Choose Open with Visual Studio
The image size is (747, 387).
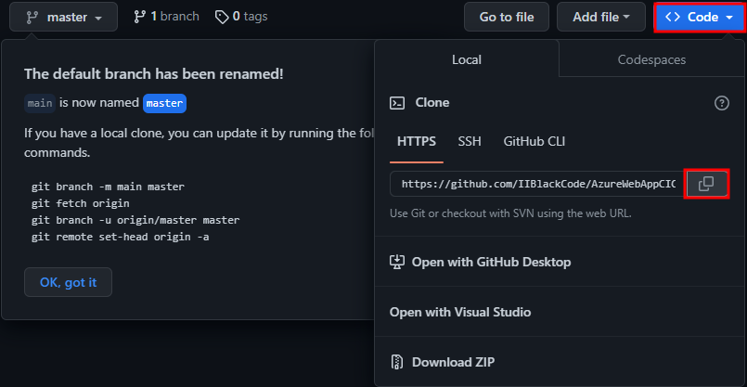click(x=460, y=312)
